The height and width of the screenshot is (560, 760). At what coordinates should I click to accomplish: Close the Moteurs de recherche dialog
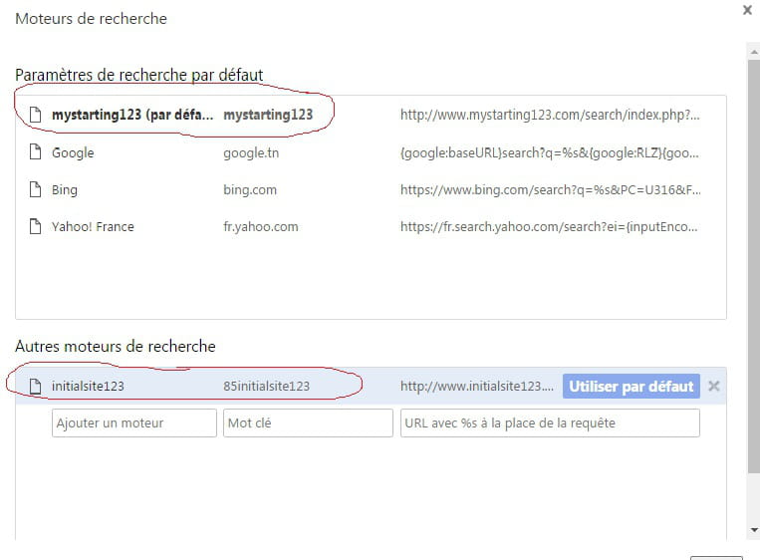coord(747,10)
